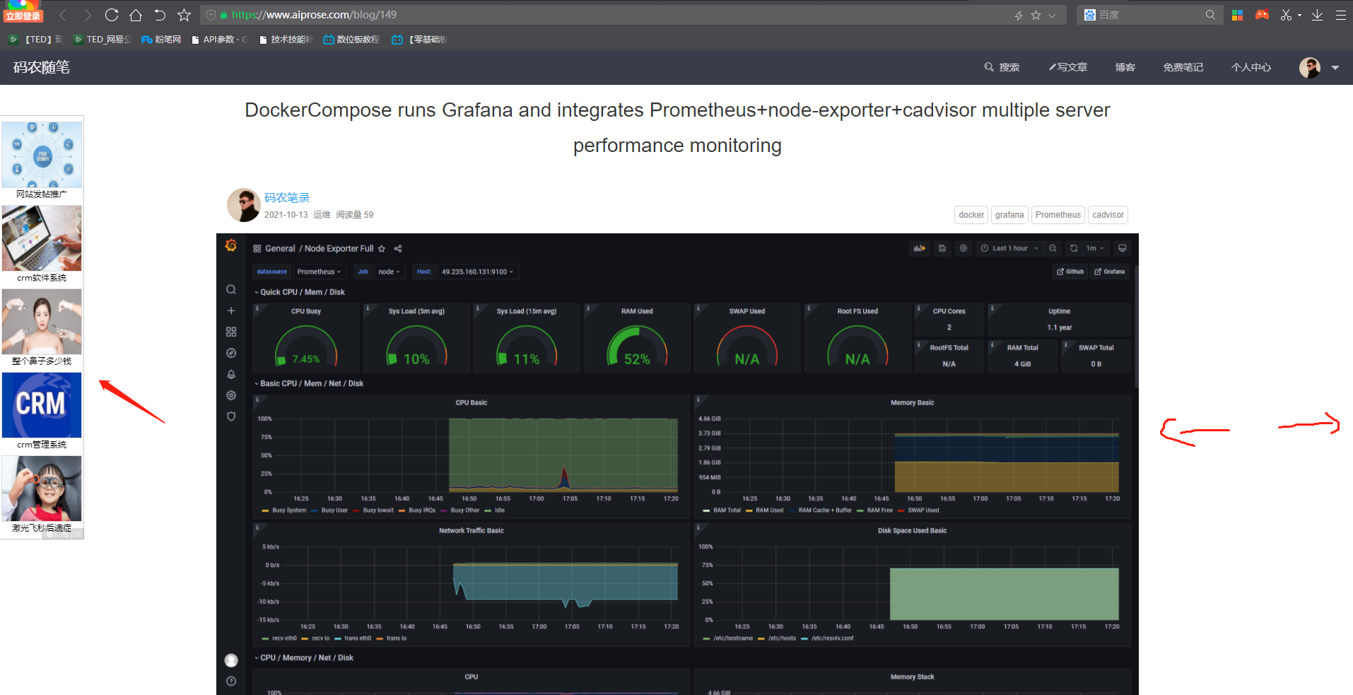This screenshot has width=1353, height=695.
Task: Open the Last 1 hour time range dropdown
Action: [1009, 248]
